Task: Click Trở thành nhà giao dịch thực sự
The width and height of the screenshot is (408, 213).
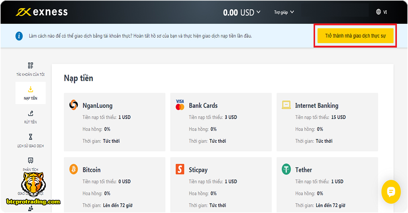Action: (355, 36)
